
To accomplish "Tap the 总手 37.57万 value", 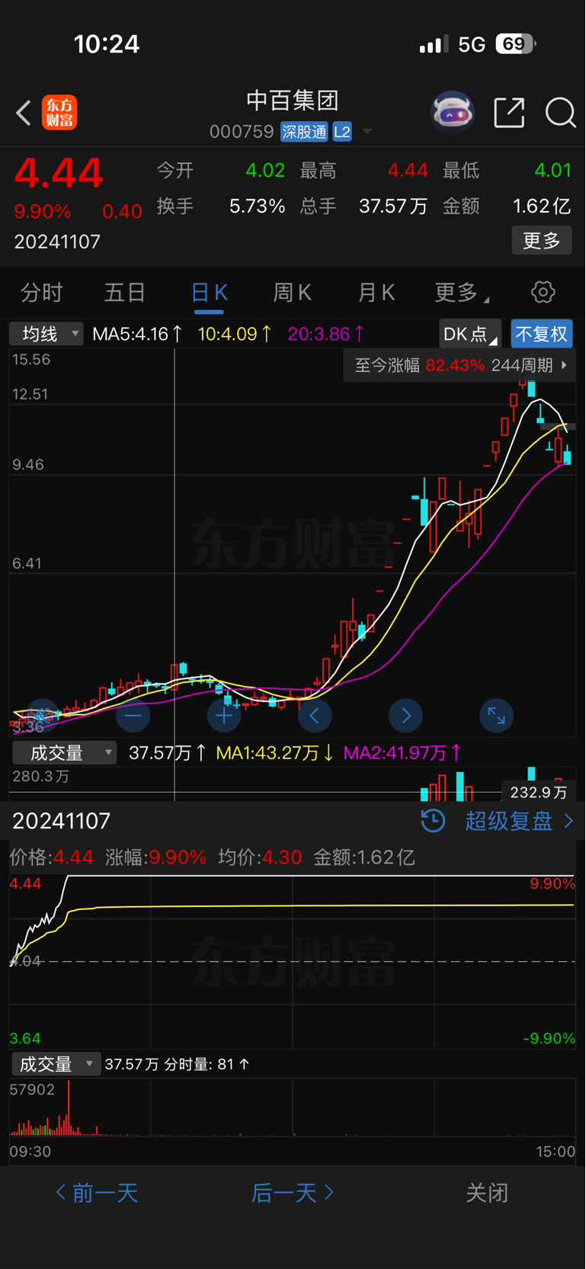I will pyautogui.click(x=393, y=206).
